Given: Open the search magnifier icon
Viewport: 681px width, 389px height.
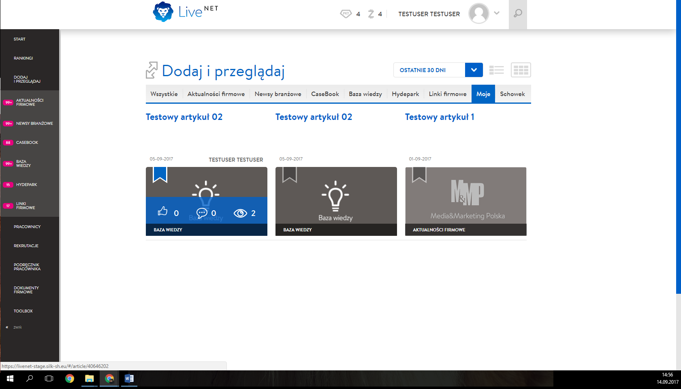Looking at the screenshot, I should (518, 13).
